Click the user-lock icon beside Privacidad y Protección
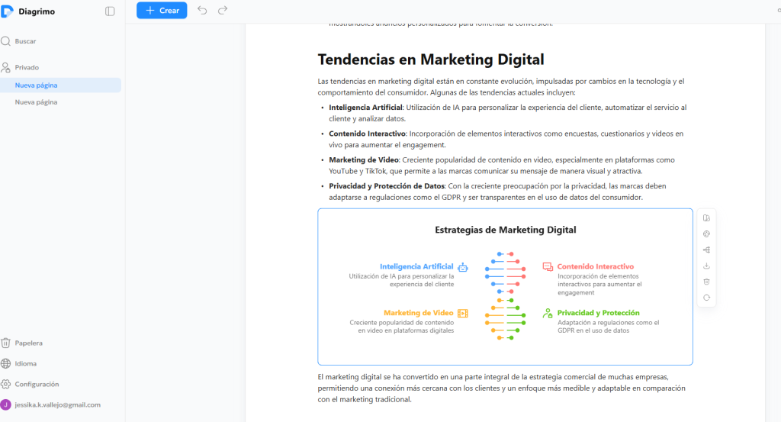This screenshot has height=422, width=781. click(548, 314)
